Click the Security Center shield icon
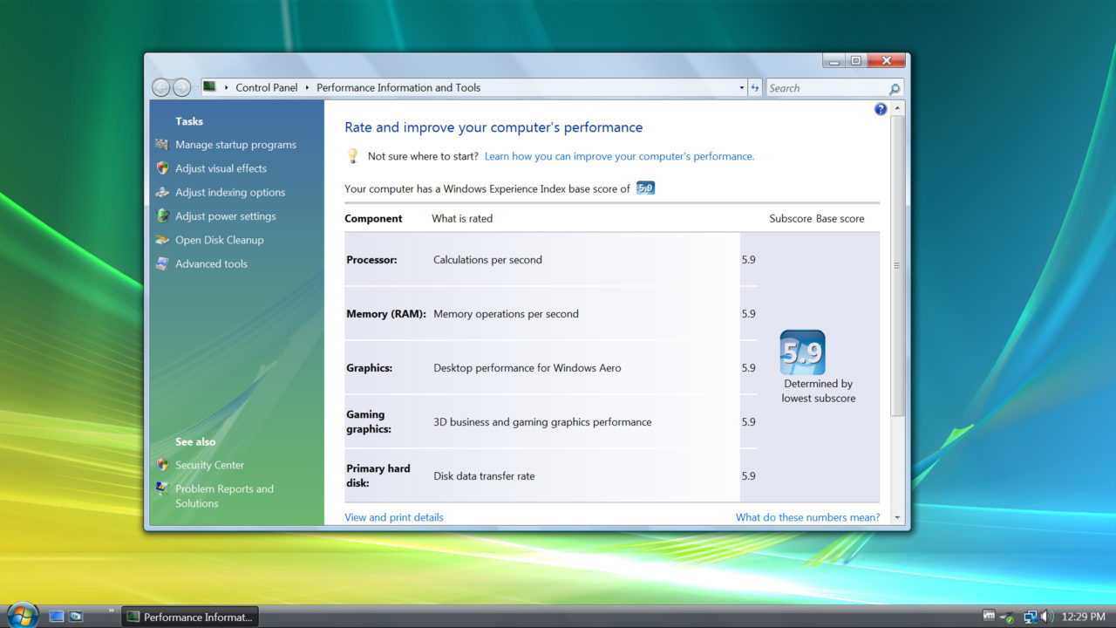 click(162, 465)
